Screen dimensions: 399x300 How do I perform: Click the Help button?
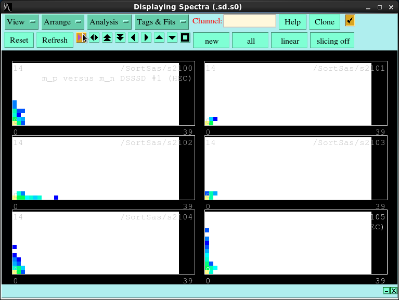point(292,22)
